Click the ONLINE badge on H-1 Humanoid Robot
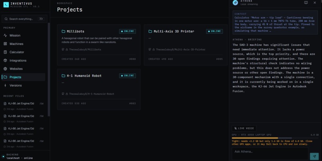 127,76
